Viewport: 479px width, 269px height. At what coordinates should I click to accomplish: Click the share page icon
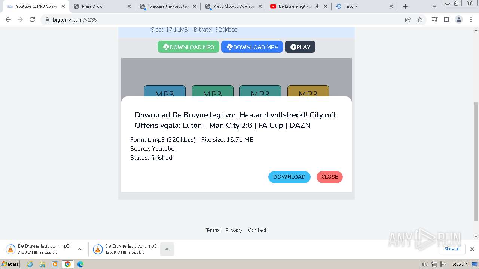408,19
